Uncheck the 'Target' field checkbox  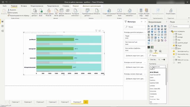[174, 45]
